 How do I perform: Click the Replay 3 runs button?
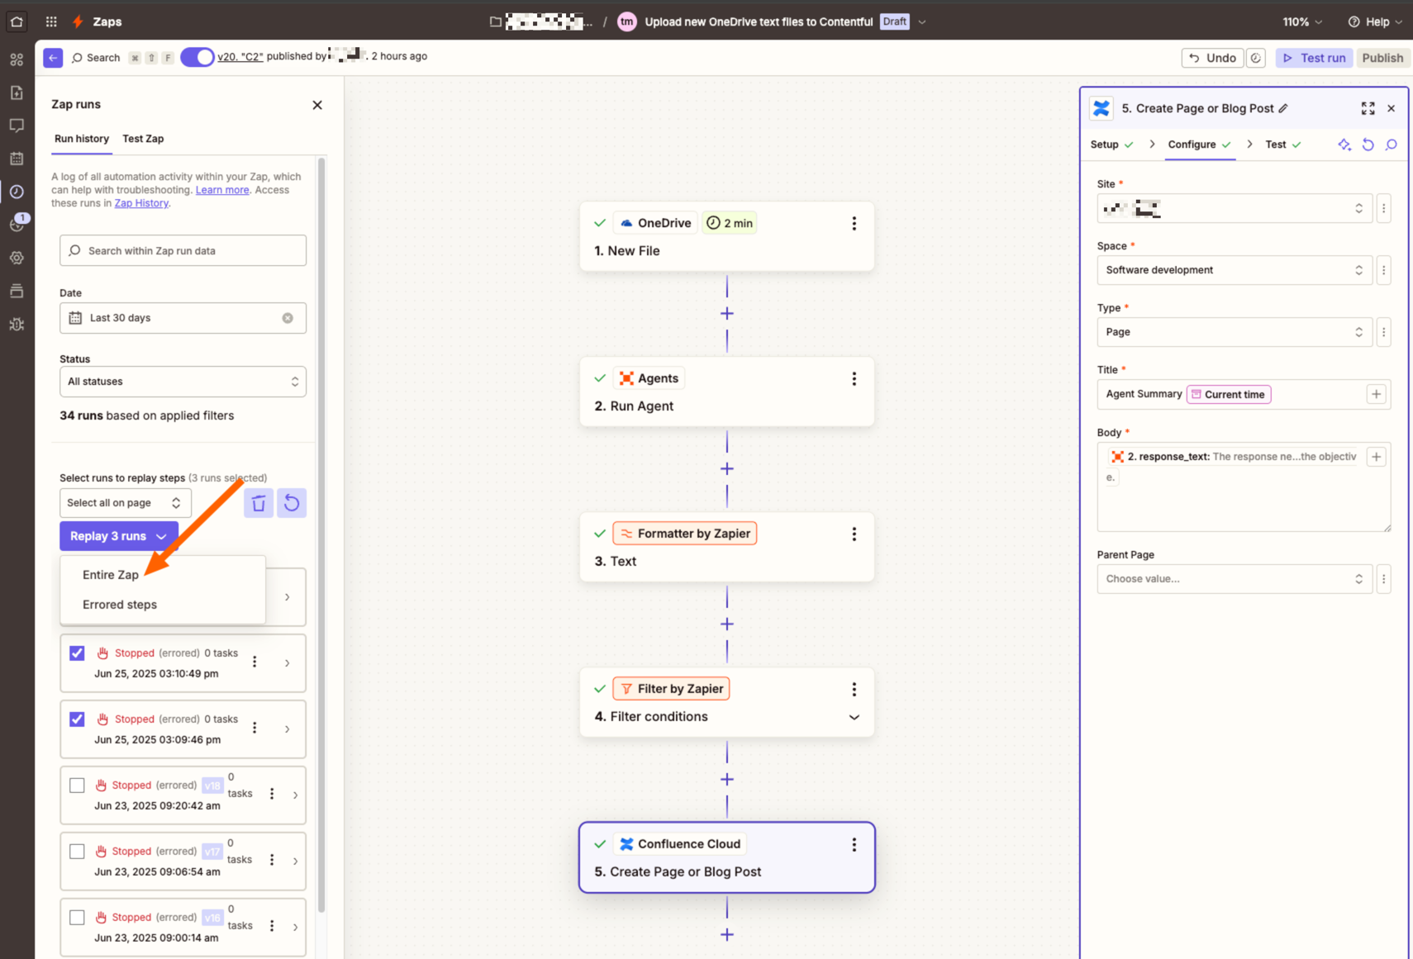pyautogui.click(x=119, y=537)
